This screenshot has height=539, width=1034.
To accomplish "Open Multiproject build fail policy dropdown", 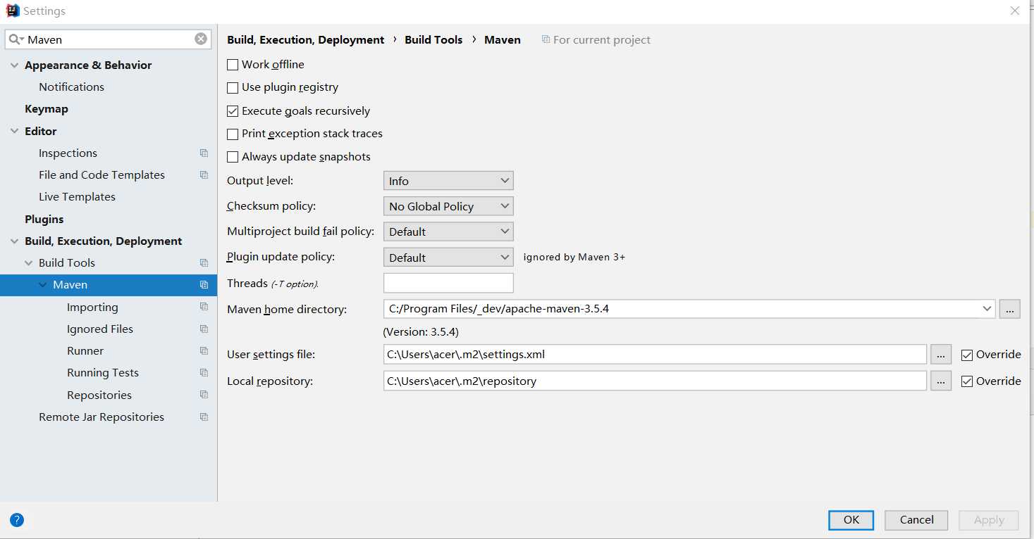I will [448, 232].
